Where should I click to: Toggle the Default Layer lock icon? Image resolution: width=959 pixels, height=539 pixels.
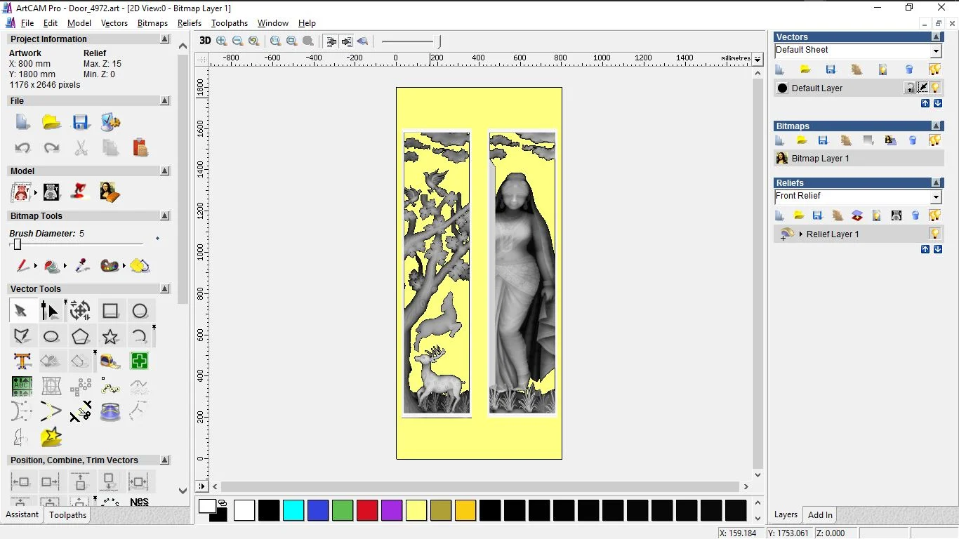tap(910, 88)
